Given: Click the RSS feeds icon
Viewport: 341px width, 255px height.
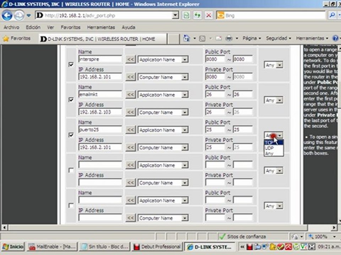Looking at the screenshot, I should coord(202,39).
